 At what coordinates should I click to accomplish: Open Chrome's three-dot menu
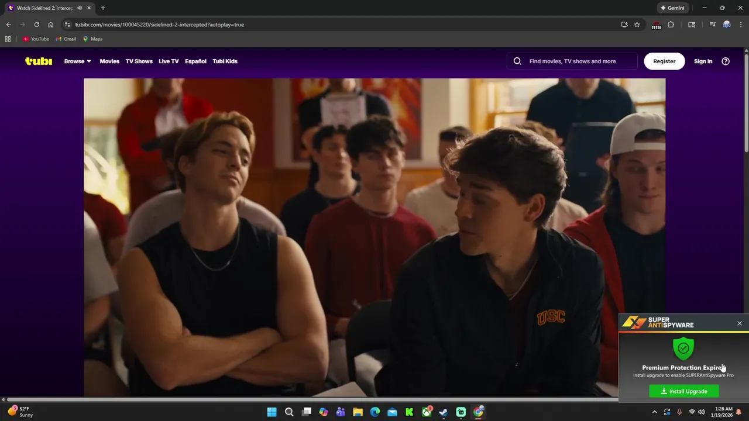pos(741,25)
